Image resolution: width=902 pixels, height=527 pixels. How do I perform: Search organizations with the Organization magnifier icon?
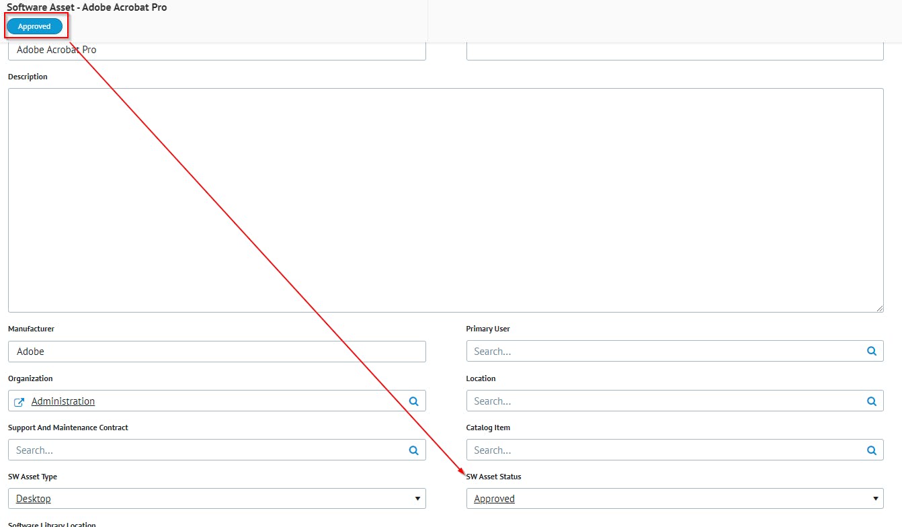click(414, 401)
